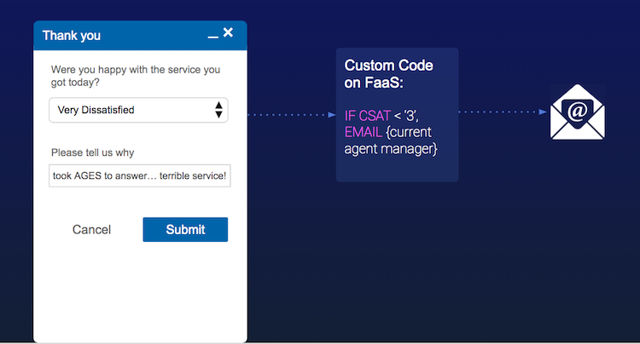640x344 pixels.
Task: Click the 'Custom Code on FaaS:' heading
Action: [388, 74]
